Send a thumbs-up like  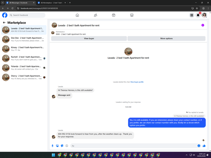pos(204,146)
